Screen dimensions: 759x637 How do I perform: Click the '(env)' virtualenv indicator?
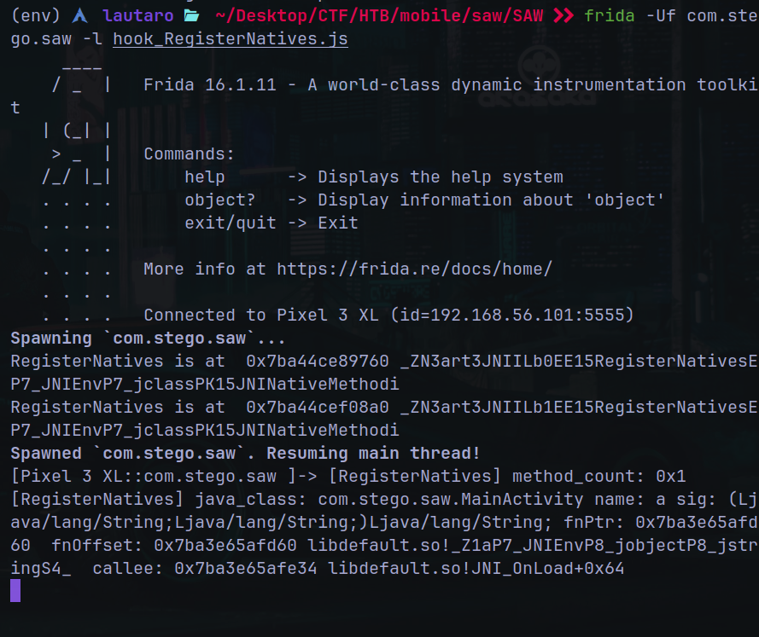pyautogui.click(x=36, y=16)
